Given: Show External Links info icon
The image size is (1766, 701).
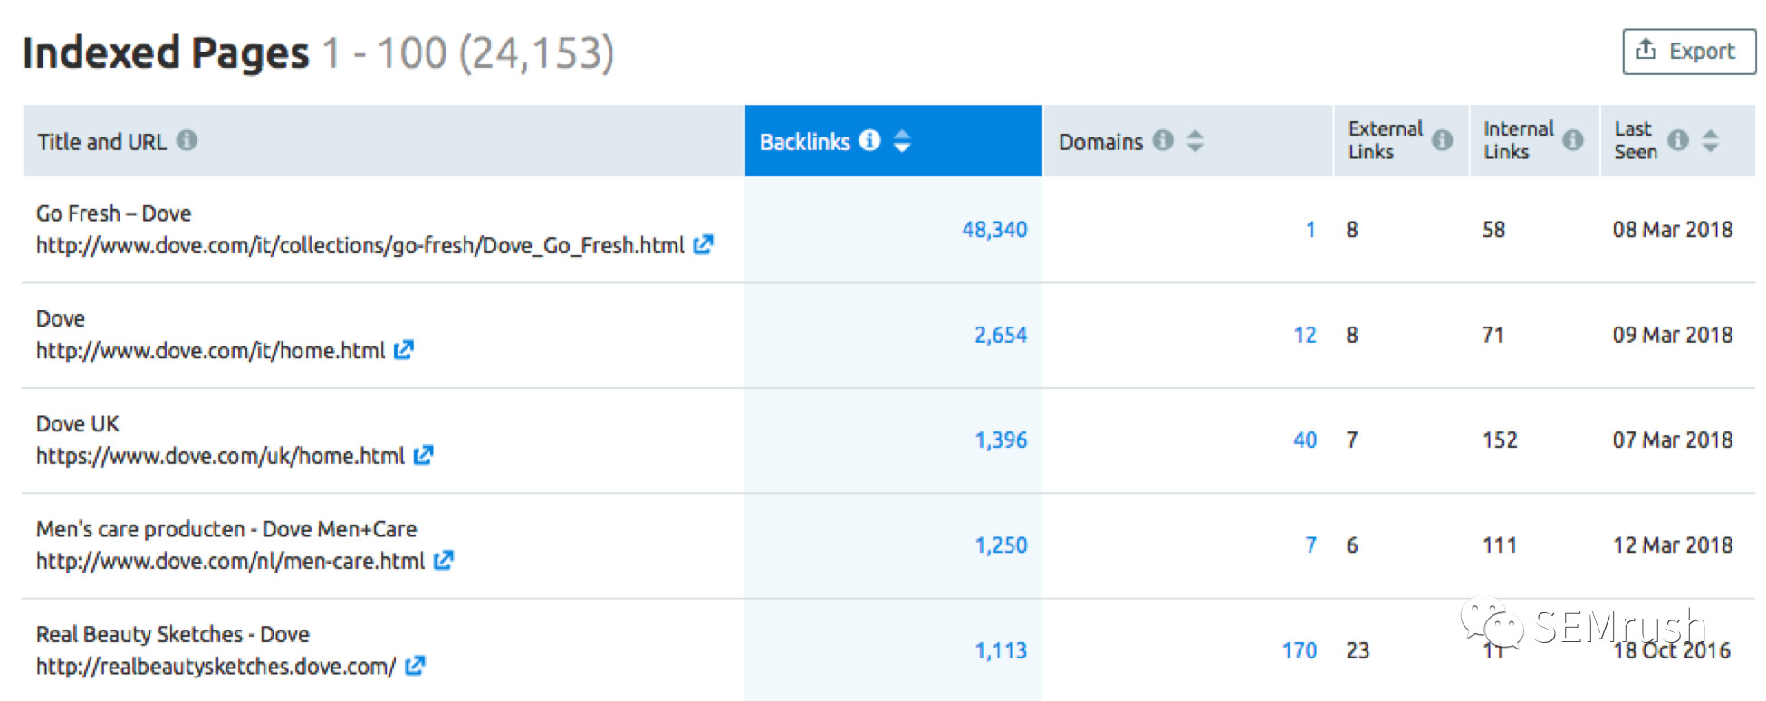Looking at the screenshot, I should coord(1443,140).
